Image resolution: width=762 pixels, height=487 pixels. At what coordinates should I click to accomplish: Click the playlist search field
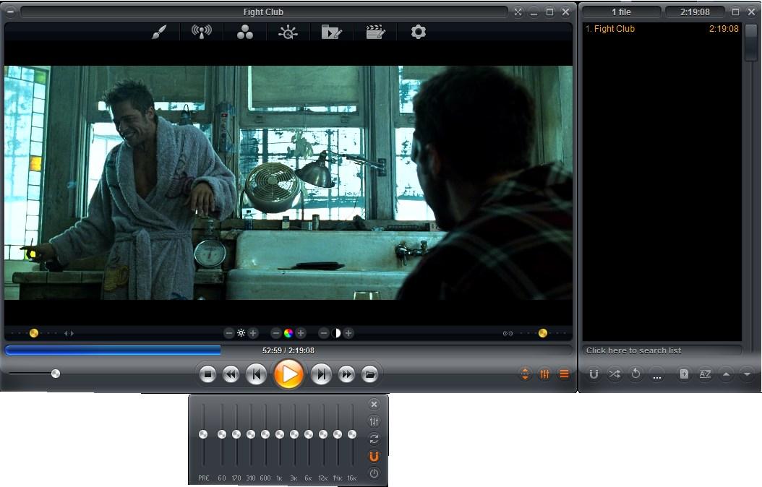pyautogui.click(x=662, y=350)
